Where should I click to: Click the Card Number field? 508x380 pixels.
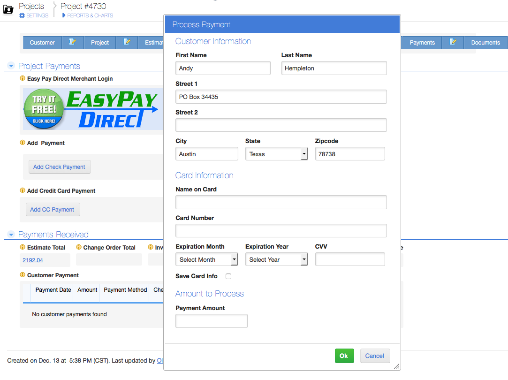(x=281, y=231)
